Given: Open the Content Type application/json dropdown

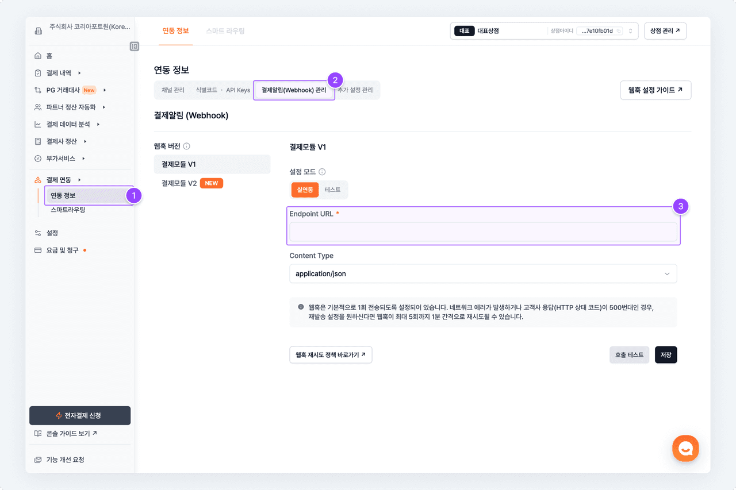Looking at the screenshot, I should 482,274.
